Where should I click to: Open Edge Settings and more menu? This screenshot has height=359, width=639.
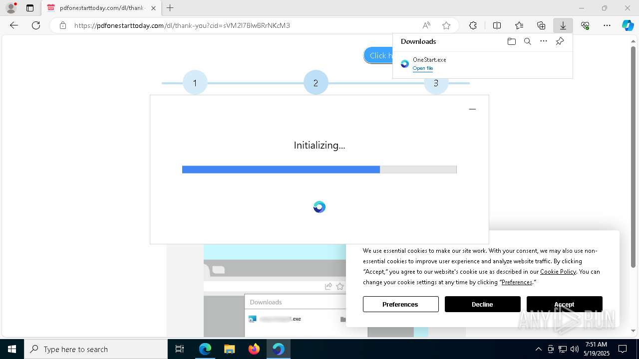607,25
